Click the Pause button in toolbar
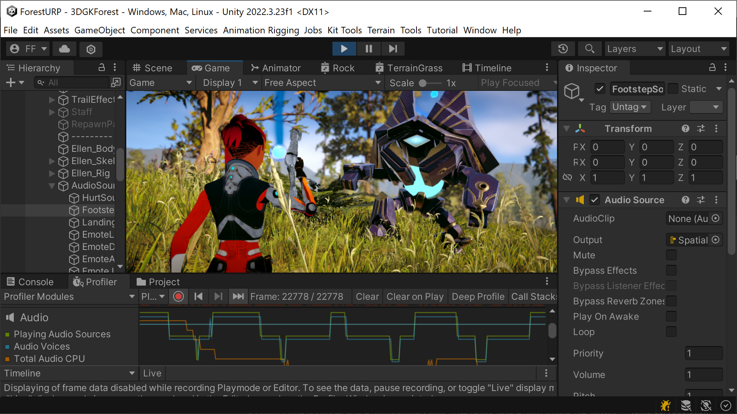 pos(368,49)
